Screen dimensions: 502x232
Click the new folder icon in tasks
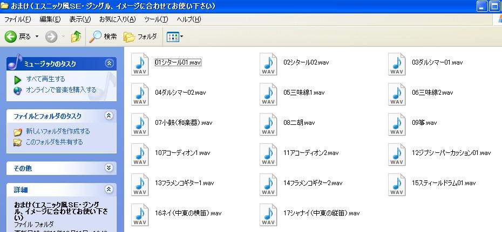(x=18, y=131)
